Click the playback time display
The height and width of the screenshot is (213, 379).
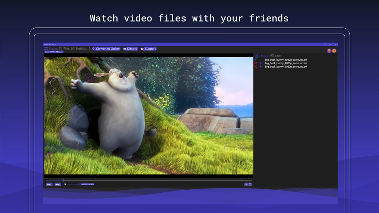[x=87, y=184]
